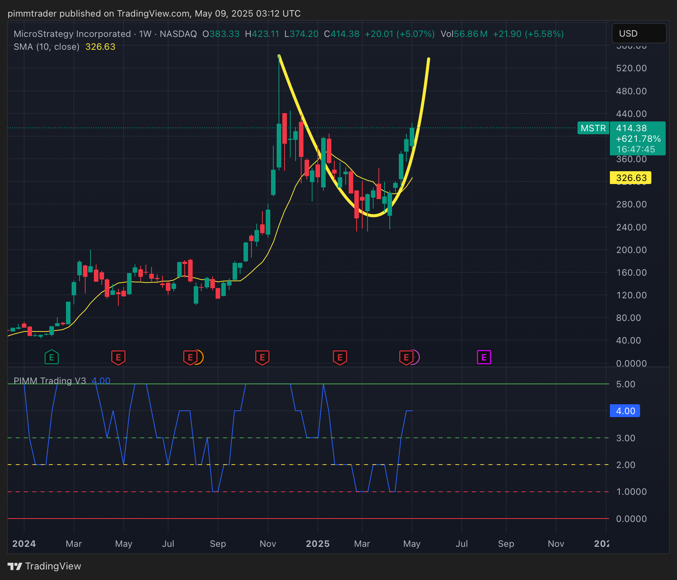Click the Mar label following 2025
This screenshot has width=677, height=580.
(x=362, y=544)
